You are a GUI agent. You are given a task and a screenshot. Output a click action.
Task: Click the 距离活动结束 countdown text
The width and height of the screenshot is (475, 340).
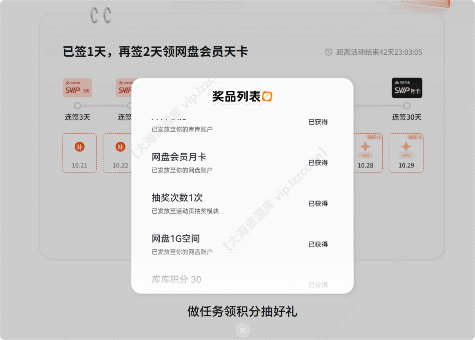click(x=379, y=52)
